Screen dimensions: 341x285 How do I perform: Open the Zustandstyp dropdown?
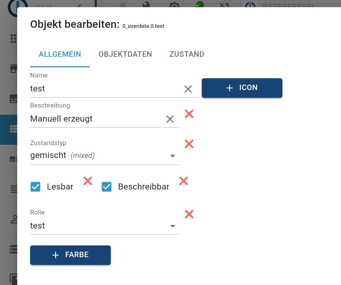point(104,156)
